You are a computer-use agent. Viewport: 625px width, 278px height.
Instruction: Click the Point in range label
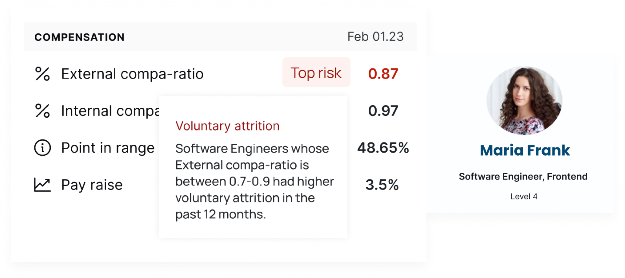coord(108,148)
